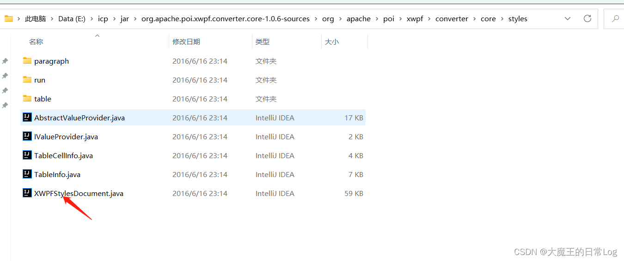
Task: Go to poi folder in breadcrumb
Action: 389,19
